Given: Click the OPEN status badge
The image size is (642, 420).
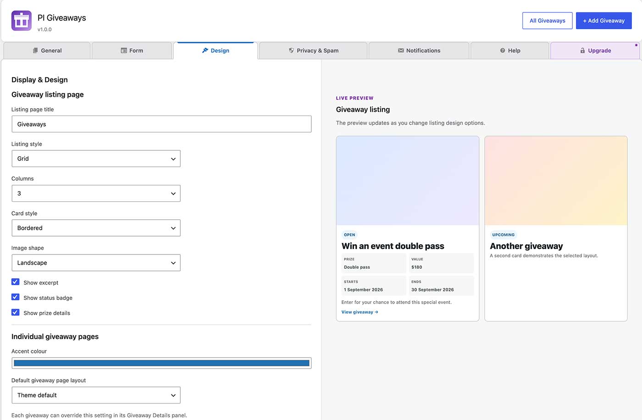Looking at the screenshot, I should tap(349, 235).
